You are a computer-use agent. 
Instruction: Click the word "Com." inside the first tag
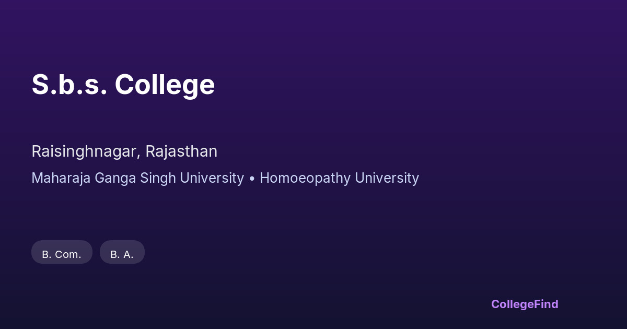coord(68,254)
